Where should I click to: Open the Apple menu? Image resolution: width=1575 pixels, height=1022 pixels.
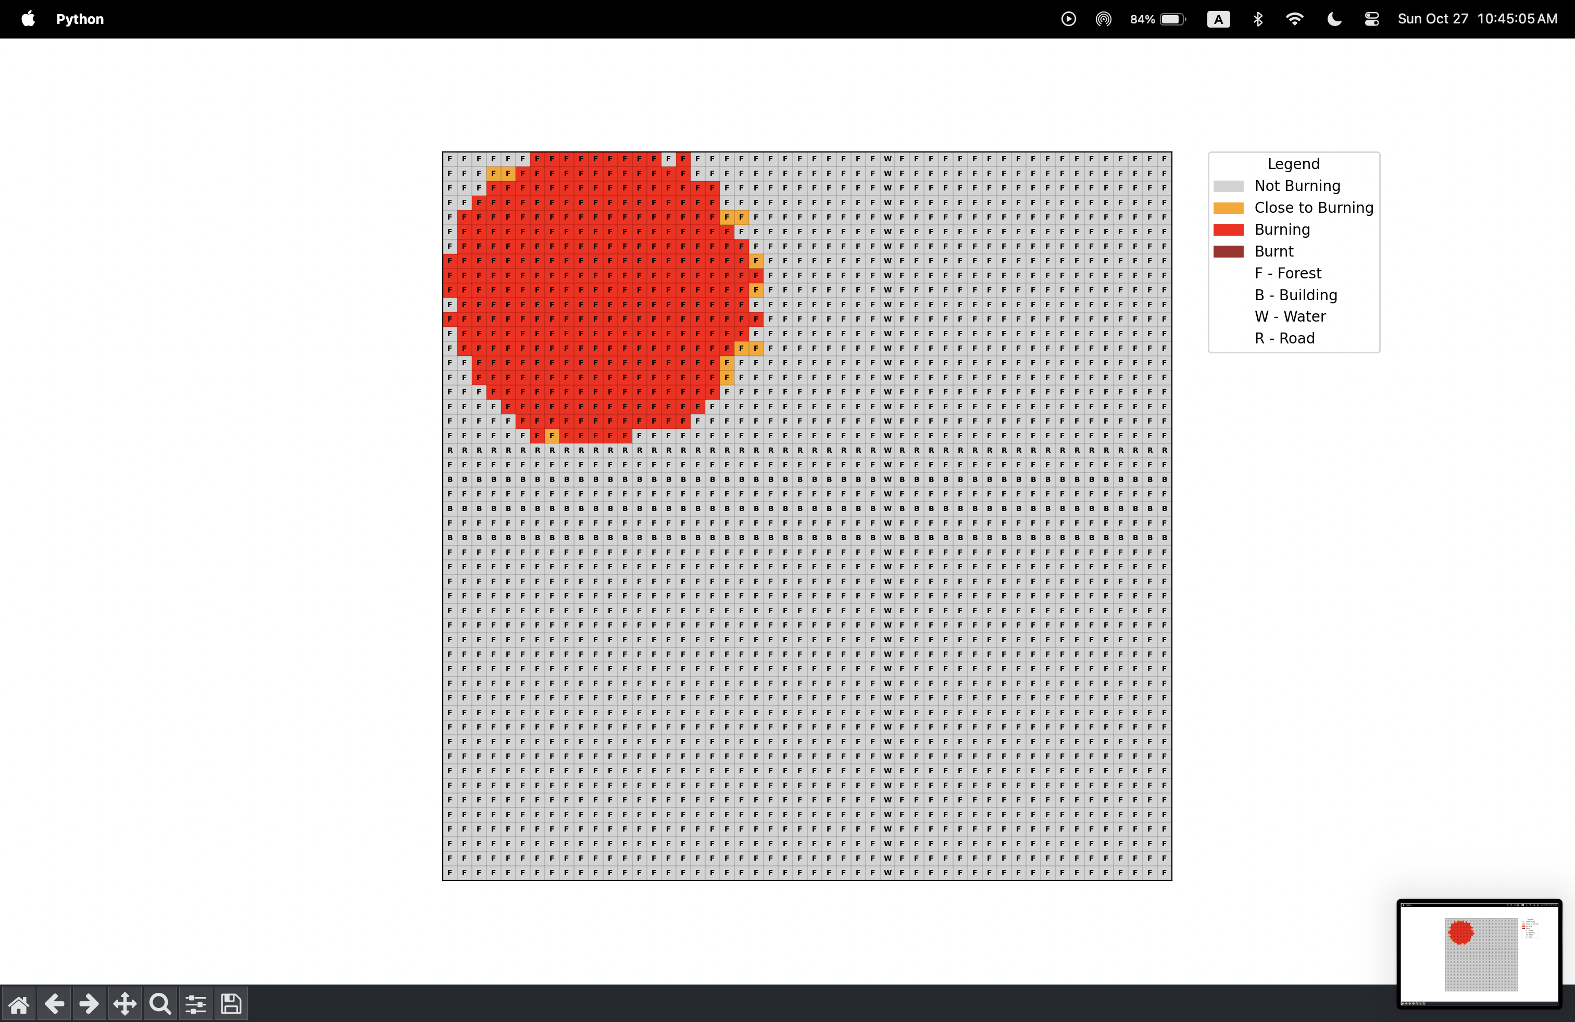28,19
